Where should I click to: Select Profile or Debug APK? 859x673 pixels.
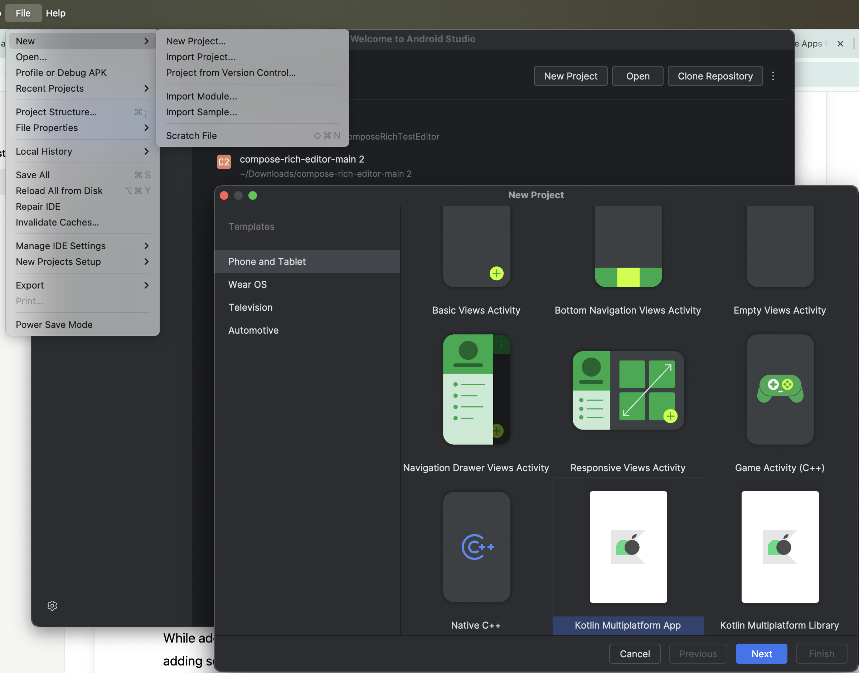pos(82,73)
